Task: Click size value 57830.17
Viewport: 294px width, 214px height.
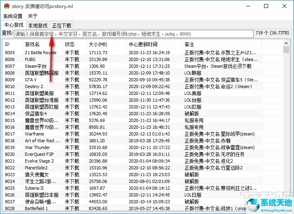Action: pyautogui.click(x=98, y=86)
